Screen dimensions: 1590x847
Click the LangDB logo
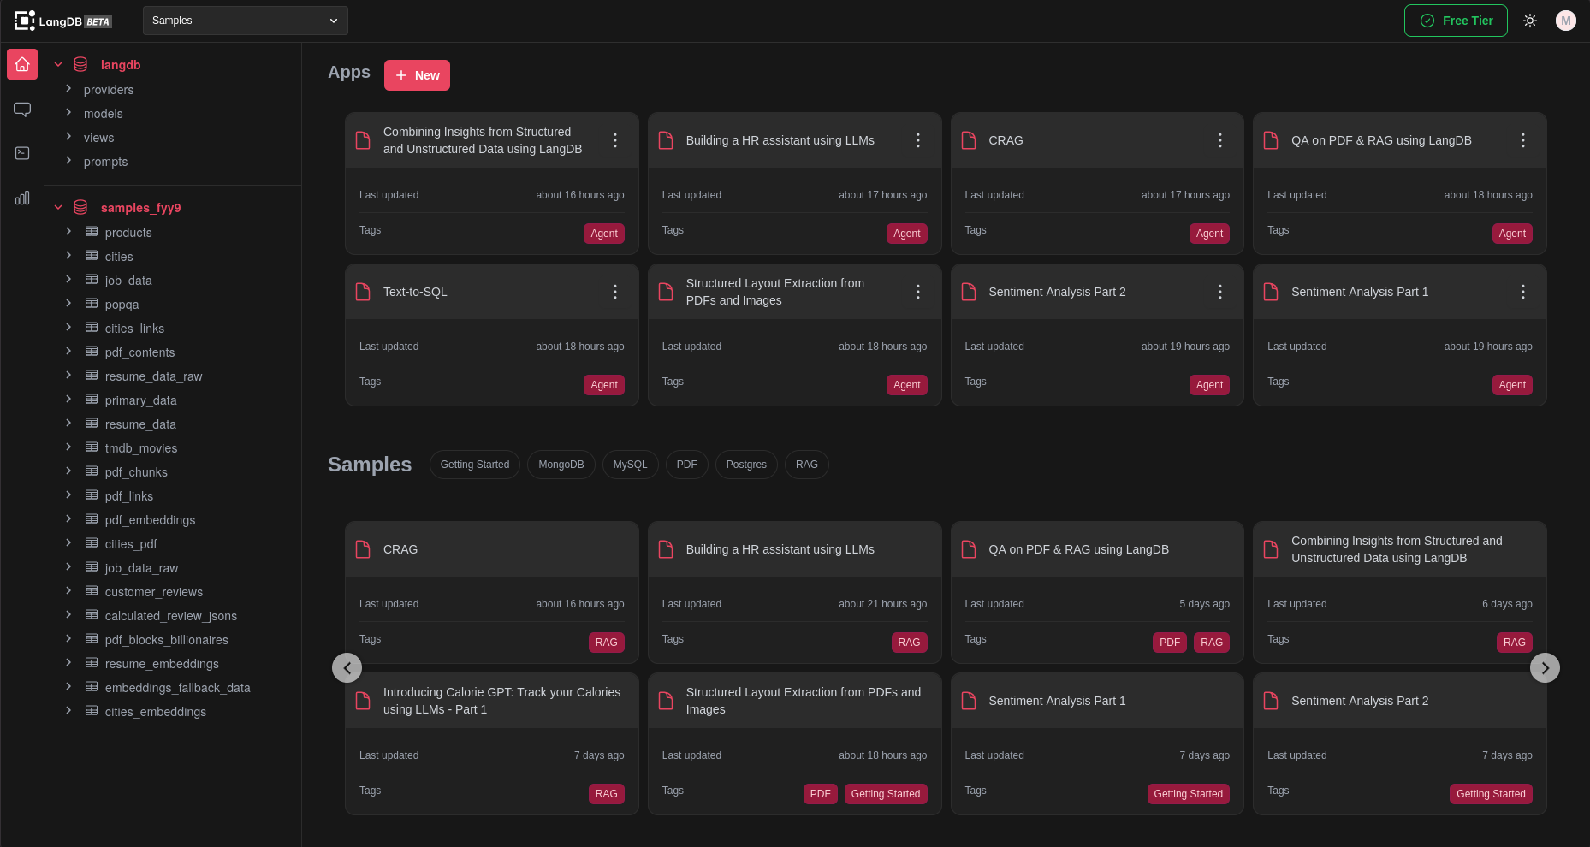63,21
